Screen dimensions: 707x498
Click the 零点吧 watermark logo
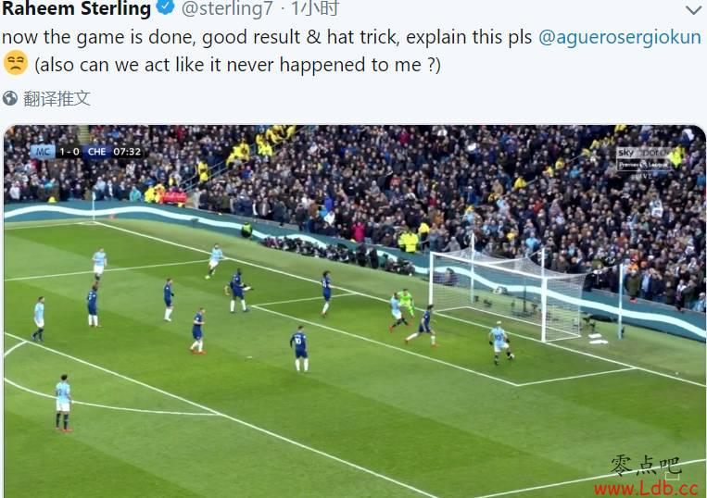[646, 466]
